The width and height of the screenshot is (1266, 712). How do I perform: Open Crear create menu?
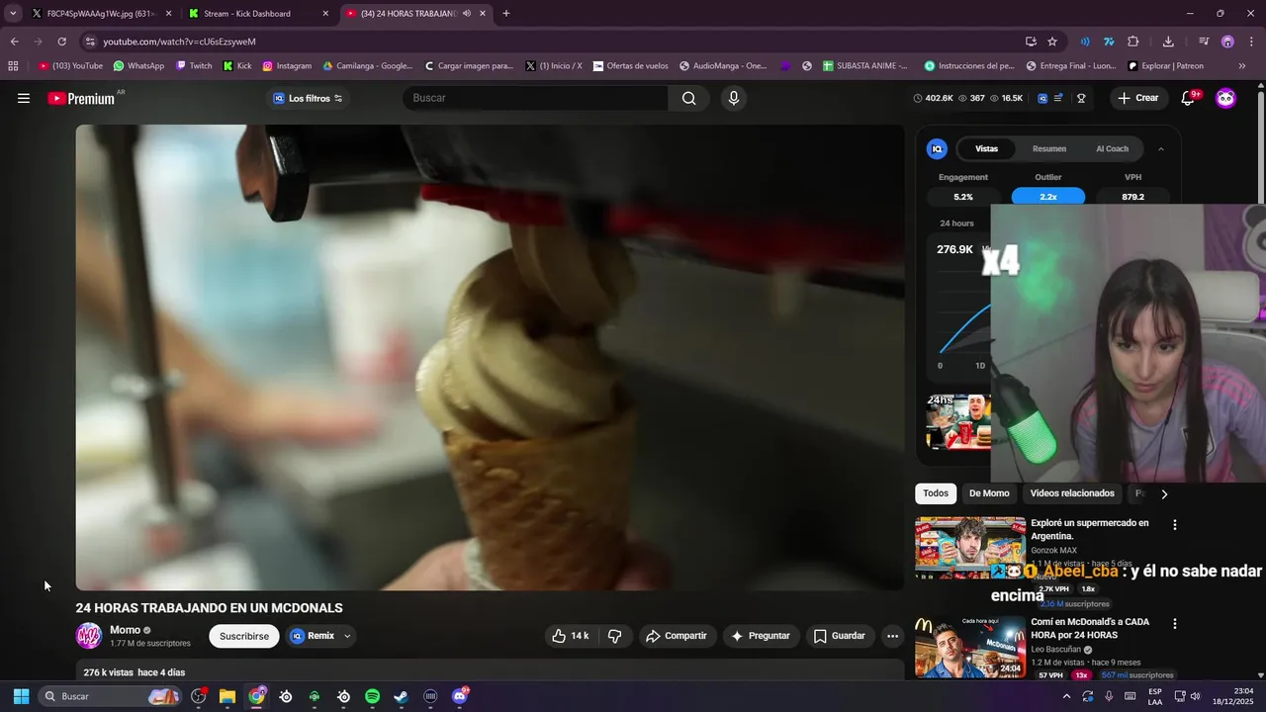click(x=1137, y=98)
